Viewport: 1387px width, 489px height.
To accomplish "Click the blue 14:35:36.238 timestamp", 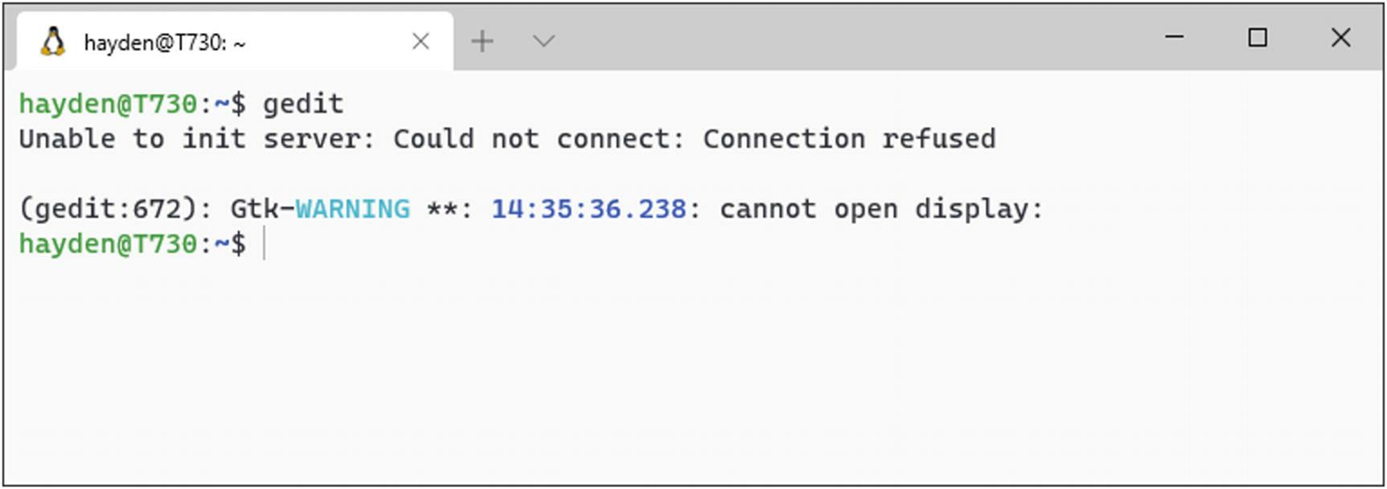I will point(589,209).
